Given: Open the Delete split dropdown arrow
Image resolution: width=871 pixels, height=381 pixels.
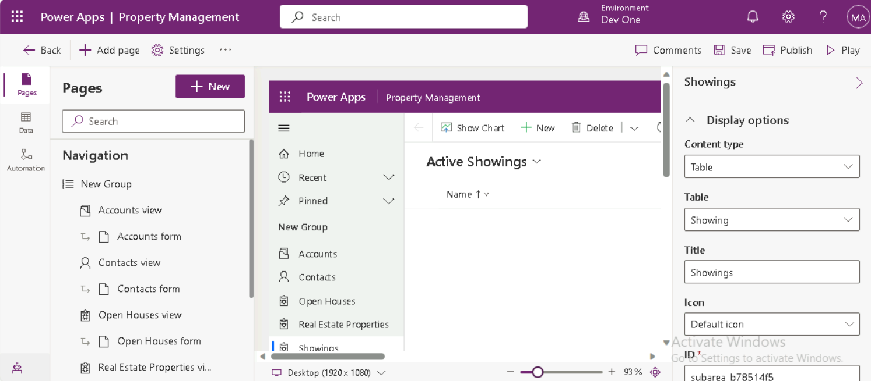Looking at the screenshot, I should coord(634,129).
